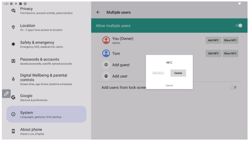
Task: Toggle Add users from lock screen switch
Action: (x=233, y=87)
